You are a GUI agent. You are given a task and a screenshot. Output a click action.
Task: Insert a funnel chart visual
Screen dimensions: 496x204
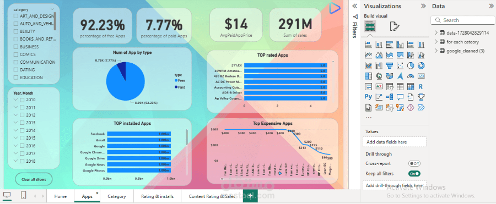tap(390, 65)
